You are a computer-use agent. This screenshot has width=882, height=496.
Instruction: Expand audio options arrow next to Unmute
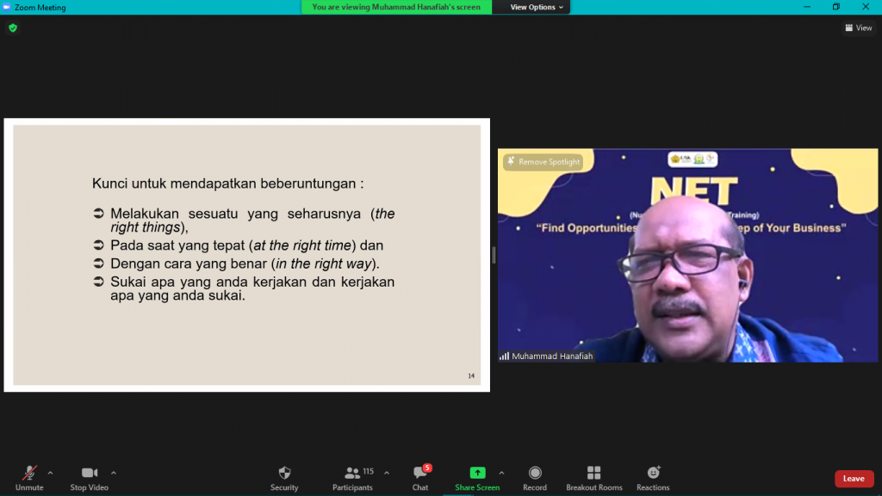50,472
